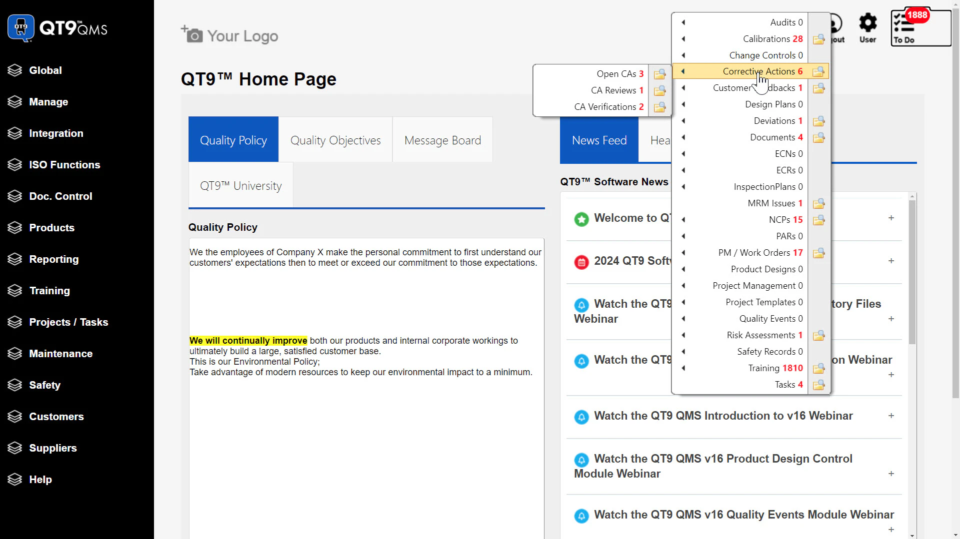Switch to the Quality Objectives tab
Image resolution: width=960 pixels, height=539 pixels.
click(x=335, y=139)
